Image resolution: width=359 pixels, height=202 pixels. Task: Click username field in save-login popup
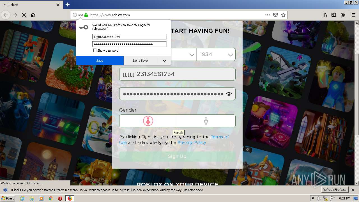(x=129, y=37)
